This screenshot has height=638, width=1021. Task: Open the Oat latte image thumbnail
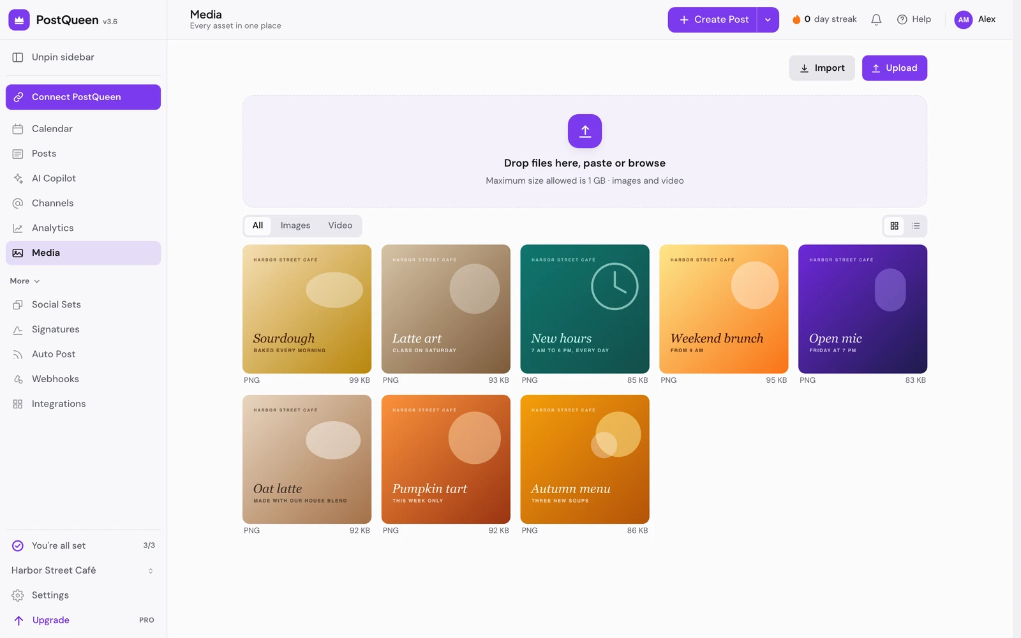[x=307, y=459]
